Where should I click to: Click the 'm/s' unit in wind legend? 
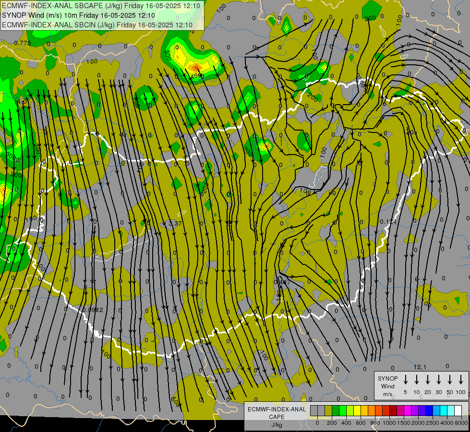click(387, 394)
